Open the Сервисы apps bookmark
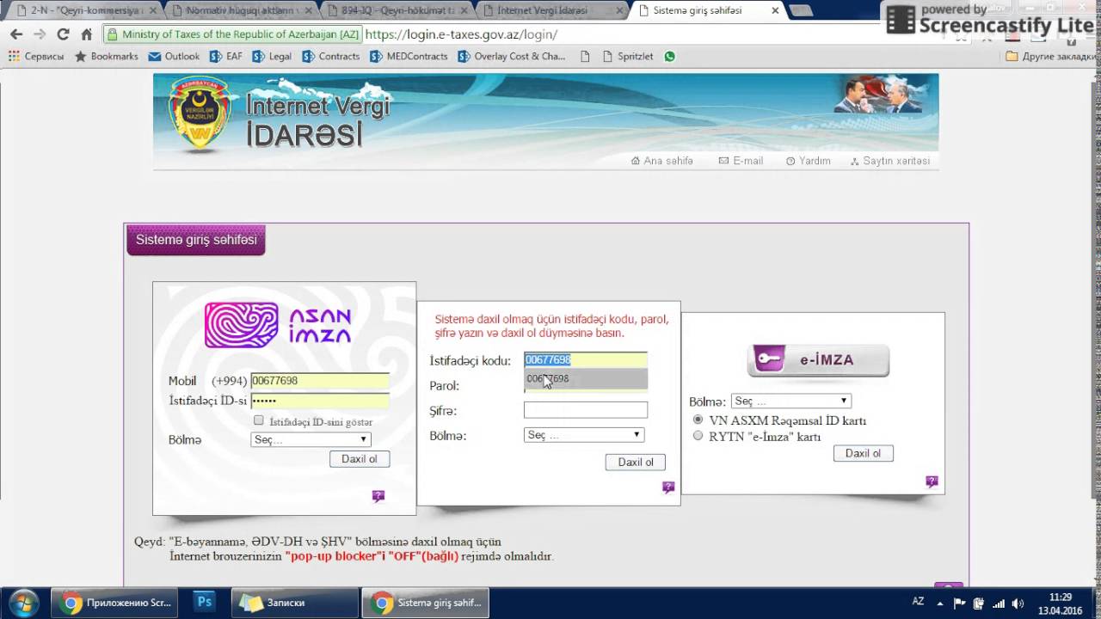The width and height of the screenshot is (1101, 619). pos(36,56)
